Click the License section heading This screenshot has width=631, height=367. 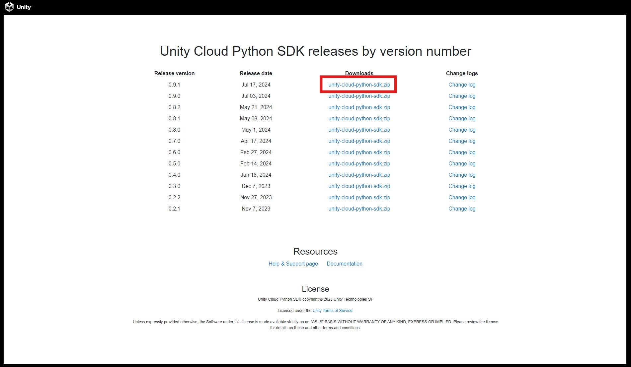click(315, 289)
